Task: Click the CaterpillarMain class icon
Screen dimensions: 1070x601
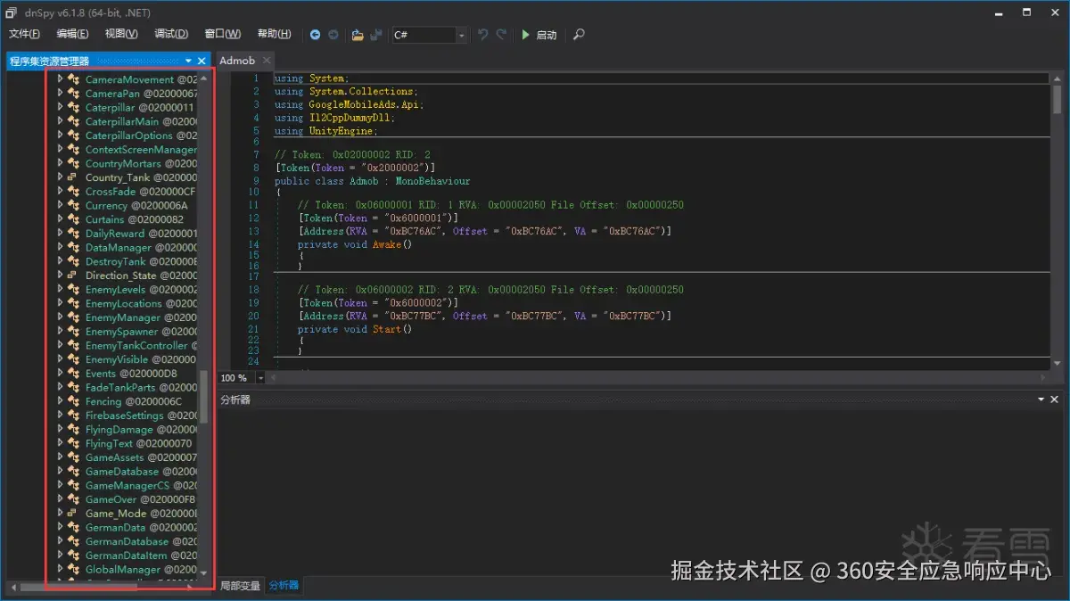Action: 74,121
